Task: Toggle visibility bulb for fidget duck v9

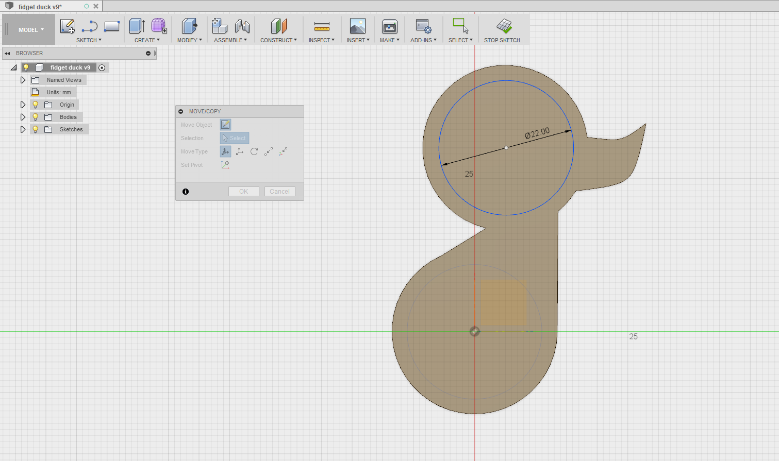Action: [26, 67]
